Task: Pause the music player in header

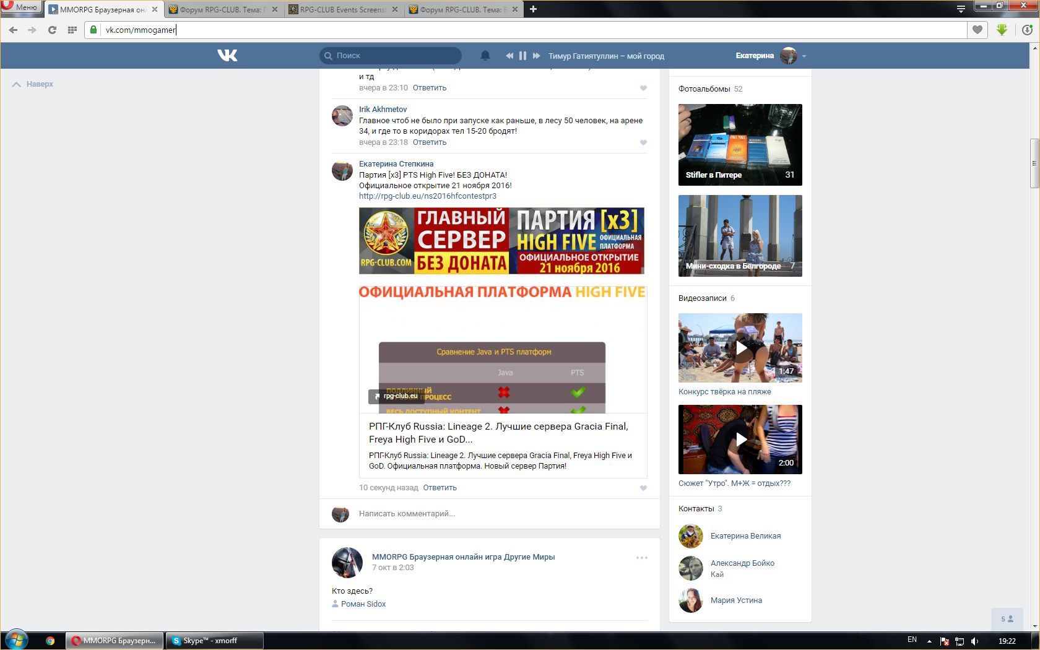Action: click(x=522, y=56)
